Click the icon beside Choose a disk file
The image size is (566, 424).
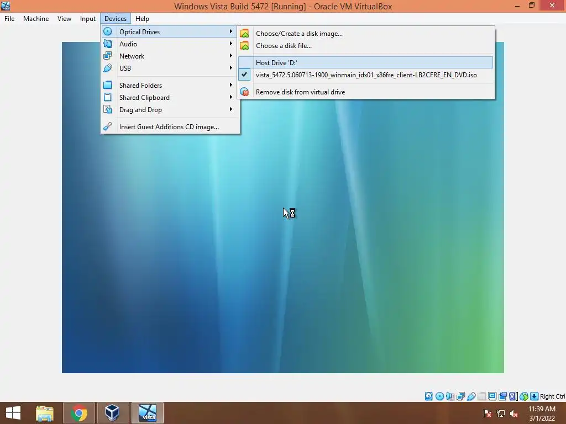(244, 45)
